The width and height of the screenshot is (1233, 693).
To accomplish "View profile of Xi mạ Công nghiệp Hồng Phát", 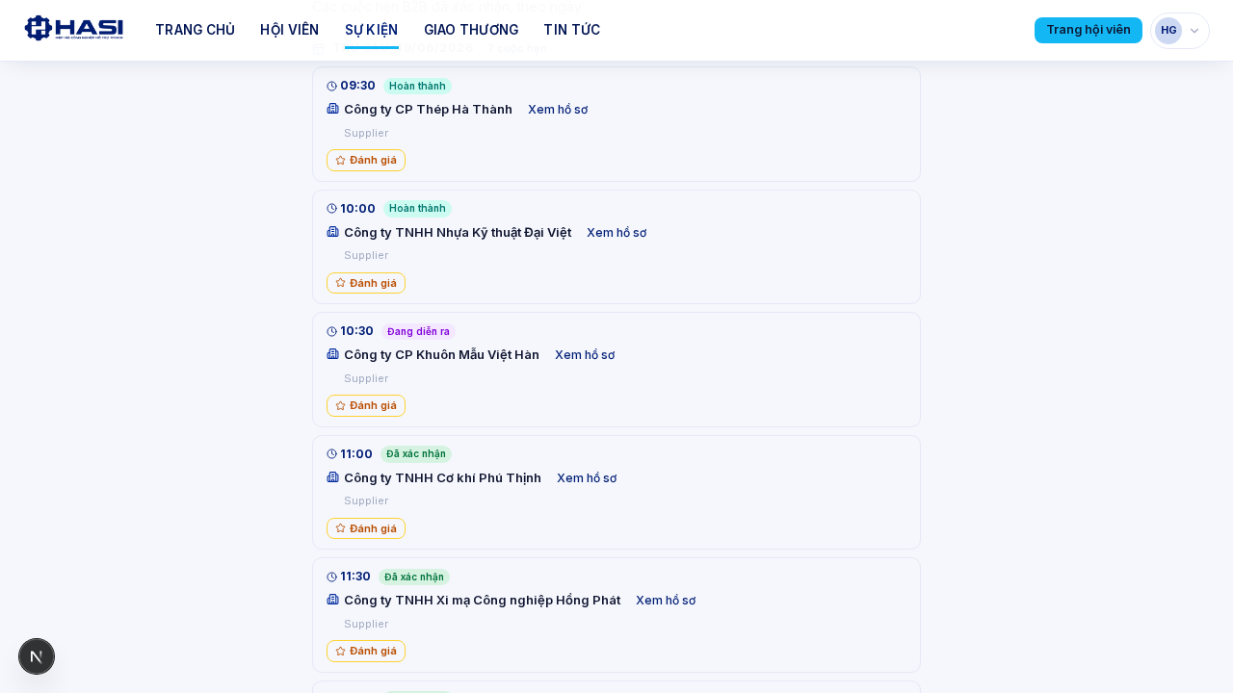I will click(666, 601).
